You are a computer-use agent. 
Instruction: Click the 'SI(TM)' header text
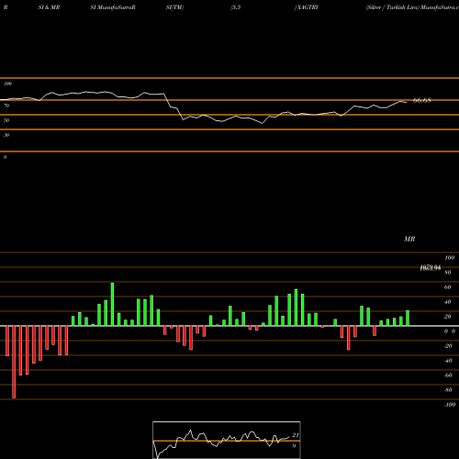(x=174, y=7)
